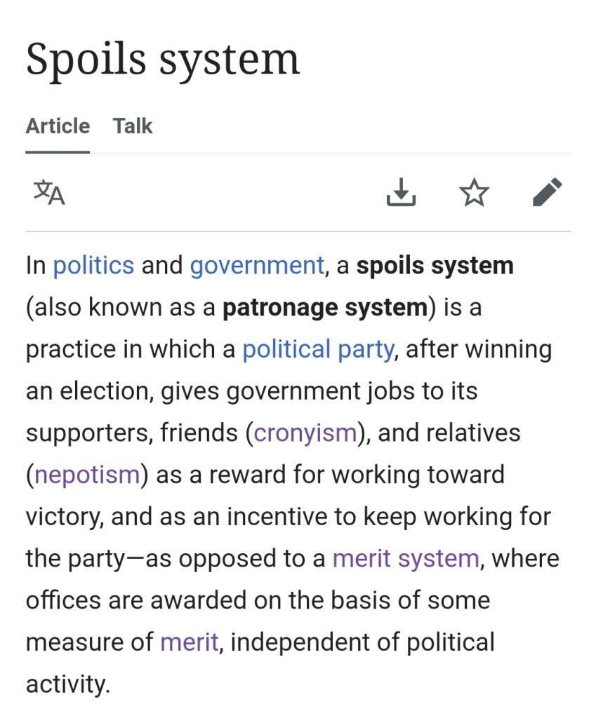Click the pencil edit icon

coord(547,192)
